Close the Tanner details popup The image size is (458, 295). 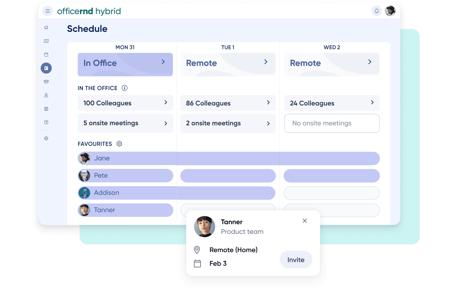tap(305, 221)
